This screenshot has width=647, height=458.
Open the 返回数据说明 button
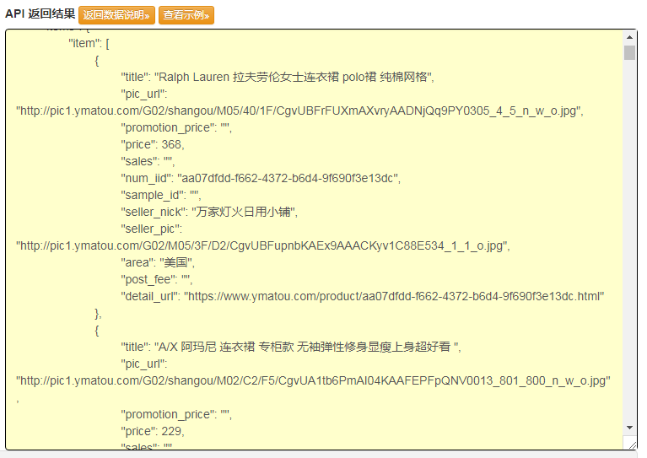point(116,15)
